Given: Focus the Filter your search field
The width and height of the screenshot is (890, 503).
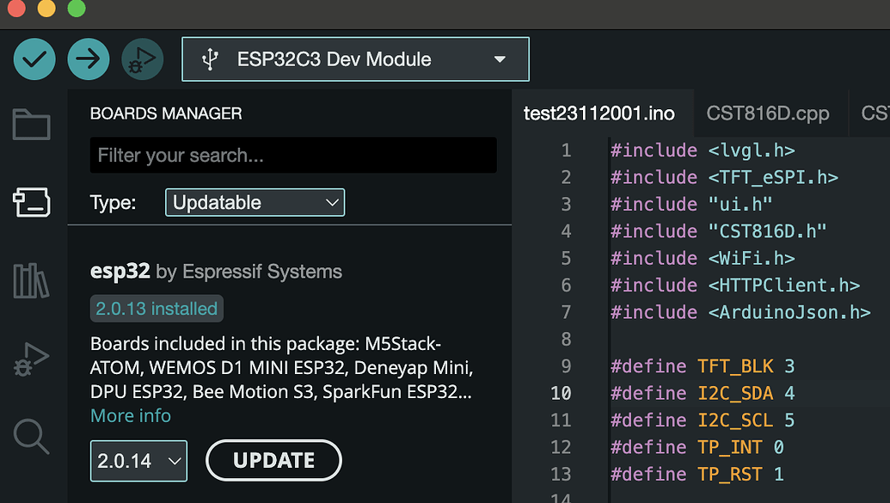Looking at the screenshot, I should [293, 155].
